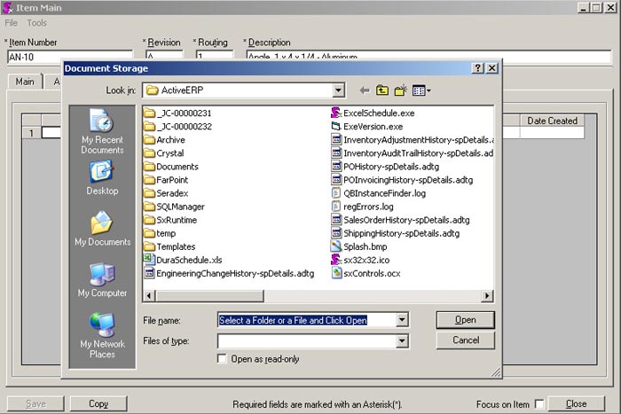The width and height of the screenshot is (621, 414).
Task: Click the horizontal scrollbar right arrow
Action: click(x=487, y=295)
